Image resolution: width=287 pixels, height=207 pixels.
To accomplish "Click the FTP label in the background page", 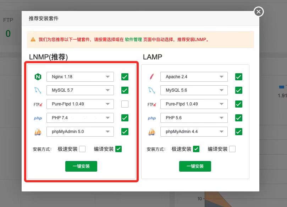I will pyautogui.click(x=8, y=20).
